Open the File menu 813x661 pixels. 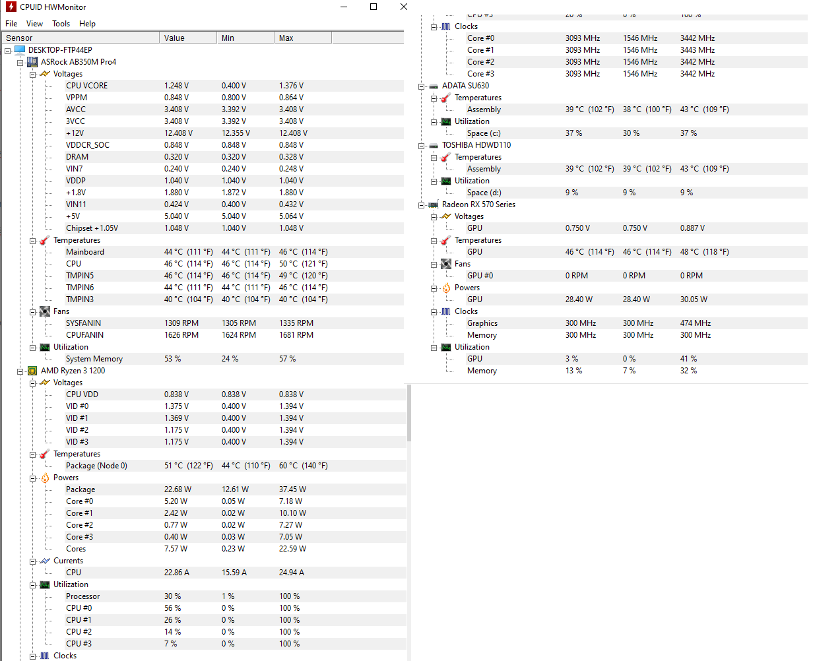coord(11,24)
